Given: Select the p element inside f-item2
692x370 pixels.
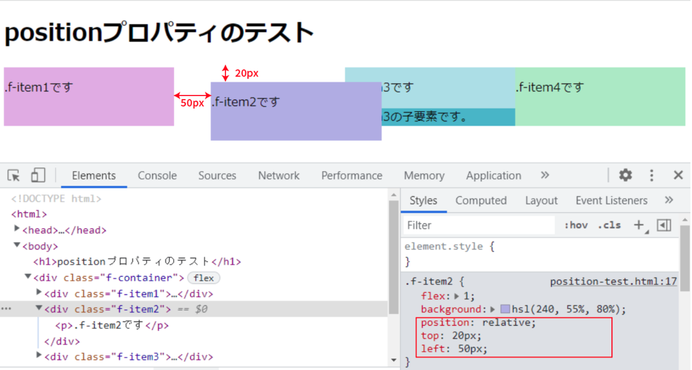Looking at the screenshot, I should (194, 325).
